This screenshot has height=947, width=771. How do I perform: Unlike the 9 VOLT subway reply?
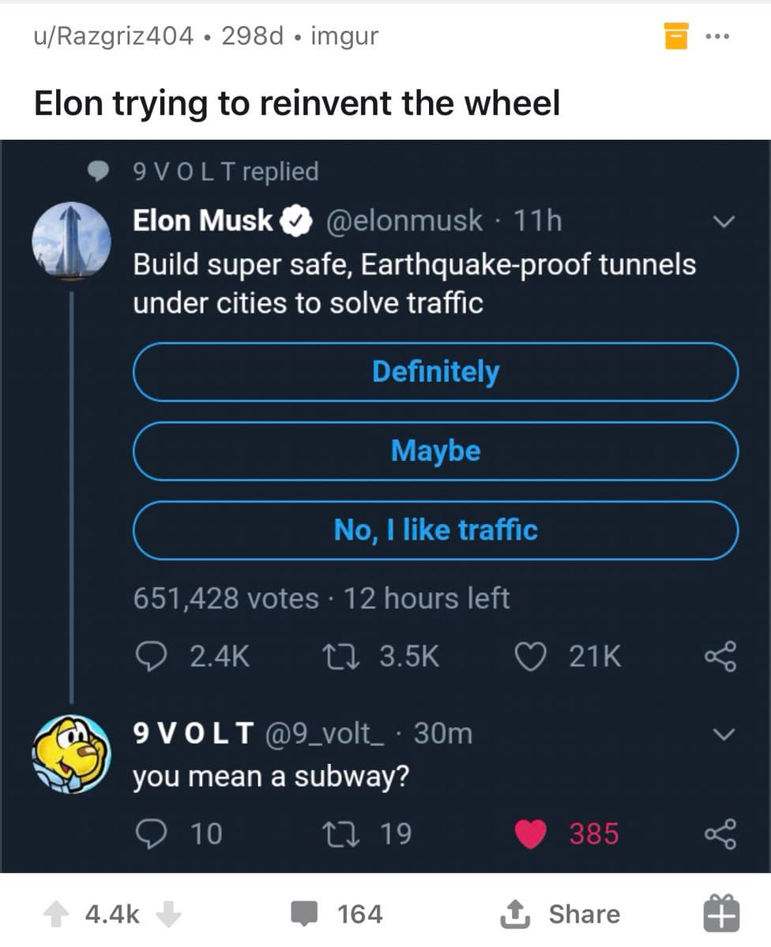pyautogui.click(x=530, y=833)
